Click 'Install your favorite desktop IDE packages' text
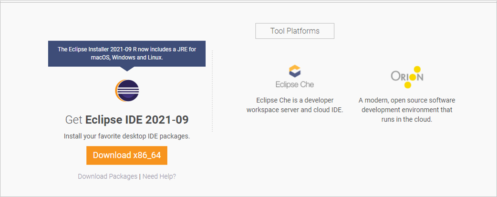 (127, 136)
